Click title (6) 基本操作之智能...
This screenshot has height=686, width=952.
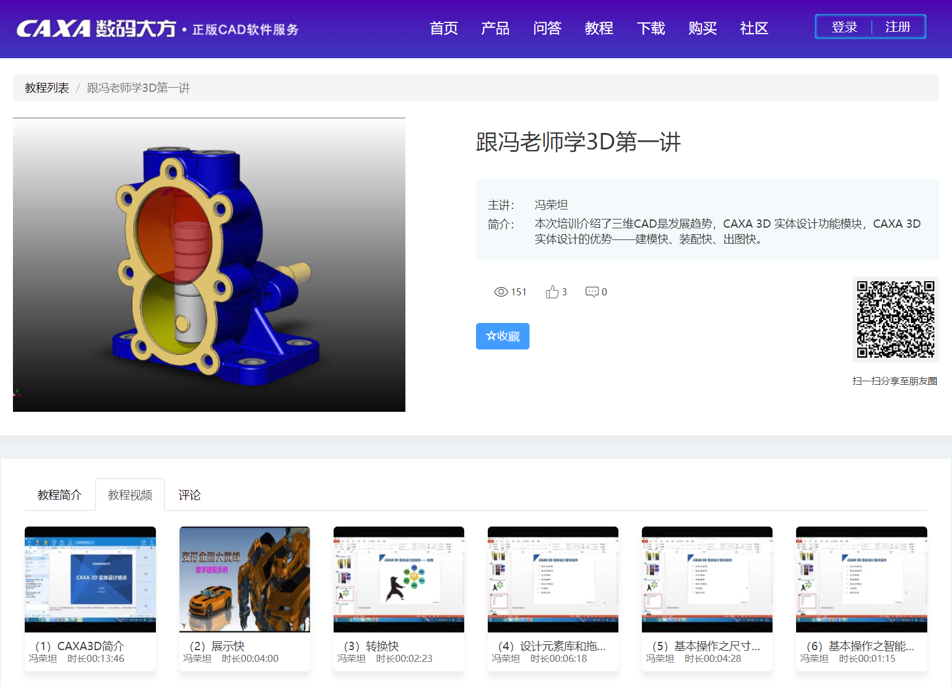(x=857, y=646)
